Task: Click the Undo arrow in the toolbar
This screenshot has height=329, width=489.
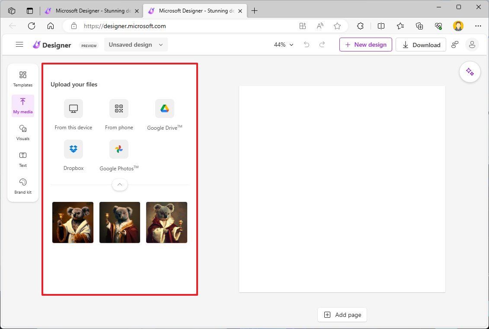Action: click(x=307, y=45)
